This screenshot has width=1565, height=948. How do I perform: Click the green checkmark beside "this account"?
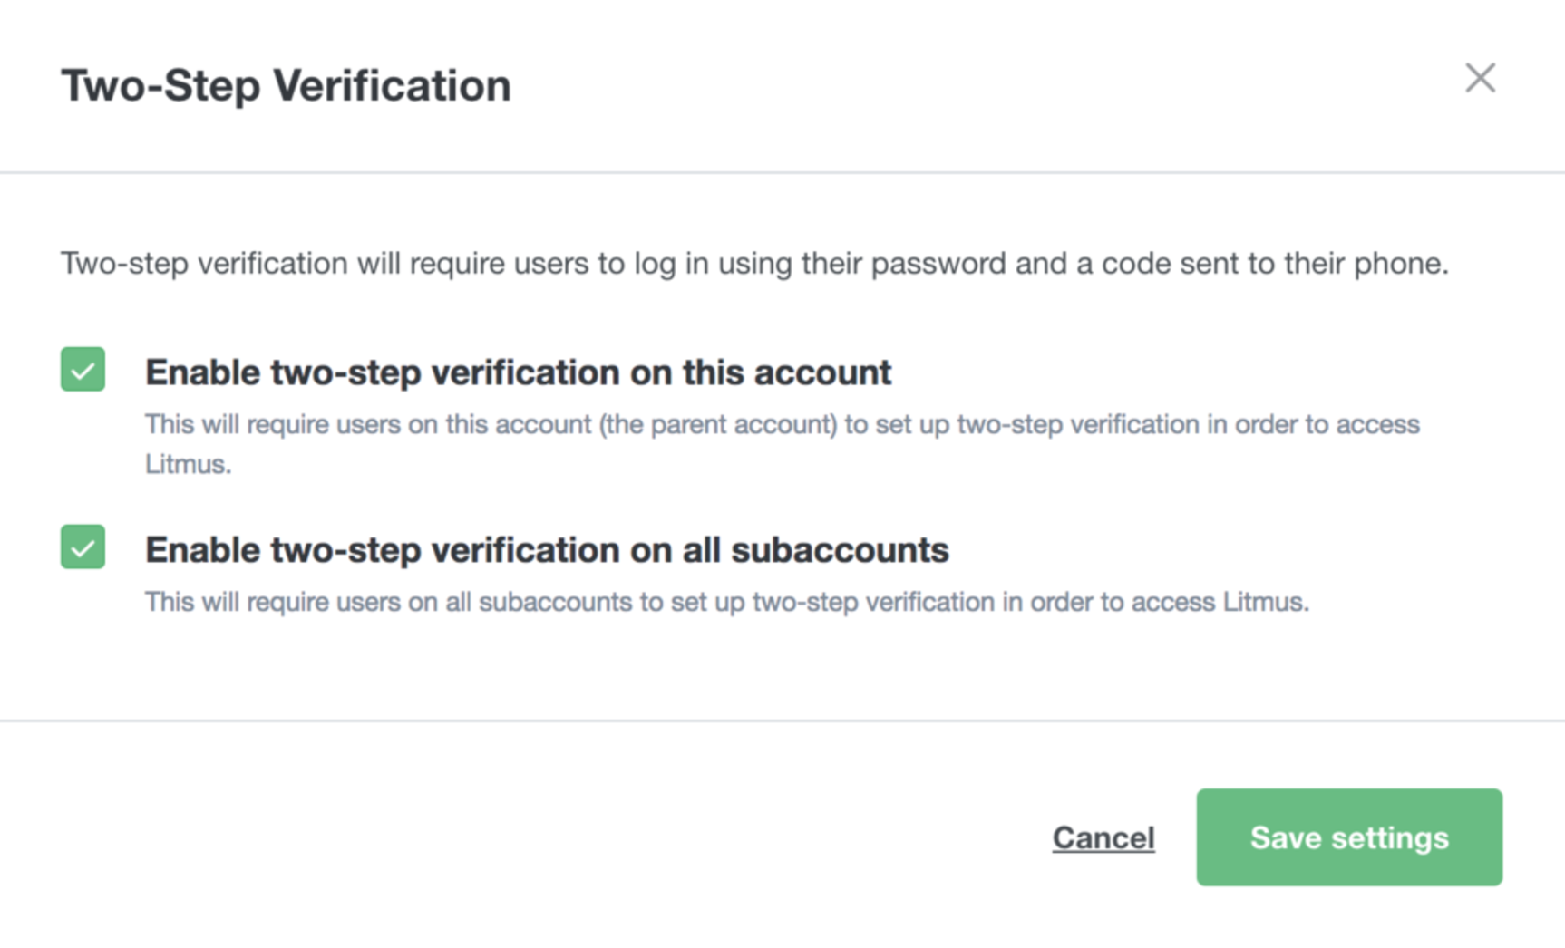click(83, 370)
